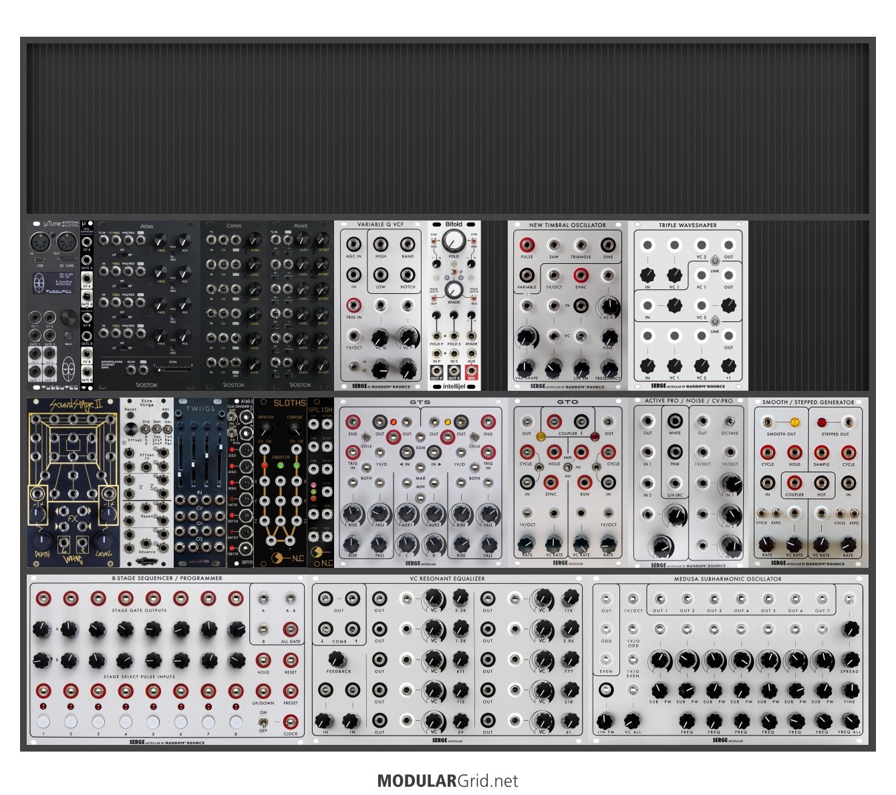Adjust the LIN FM knob on Medusa
896x795 pixels.
[605, 720]
